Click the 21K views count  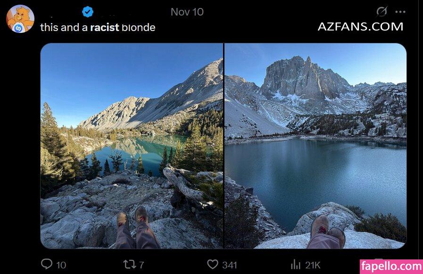click(313, 265)
